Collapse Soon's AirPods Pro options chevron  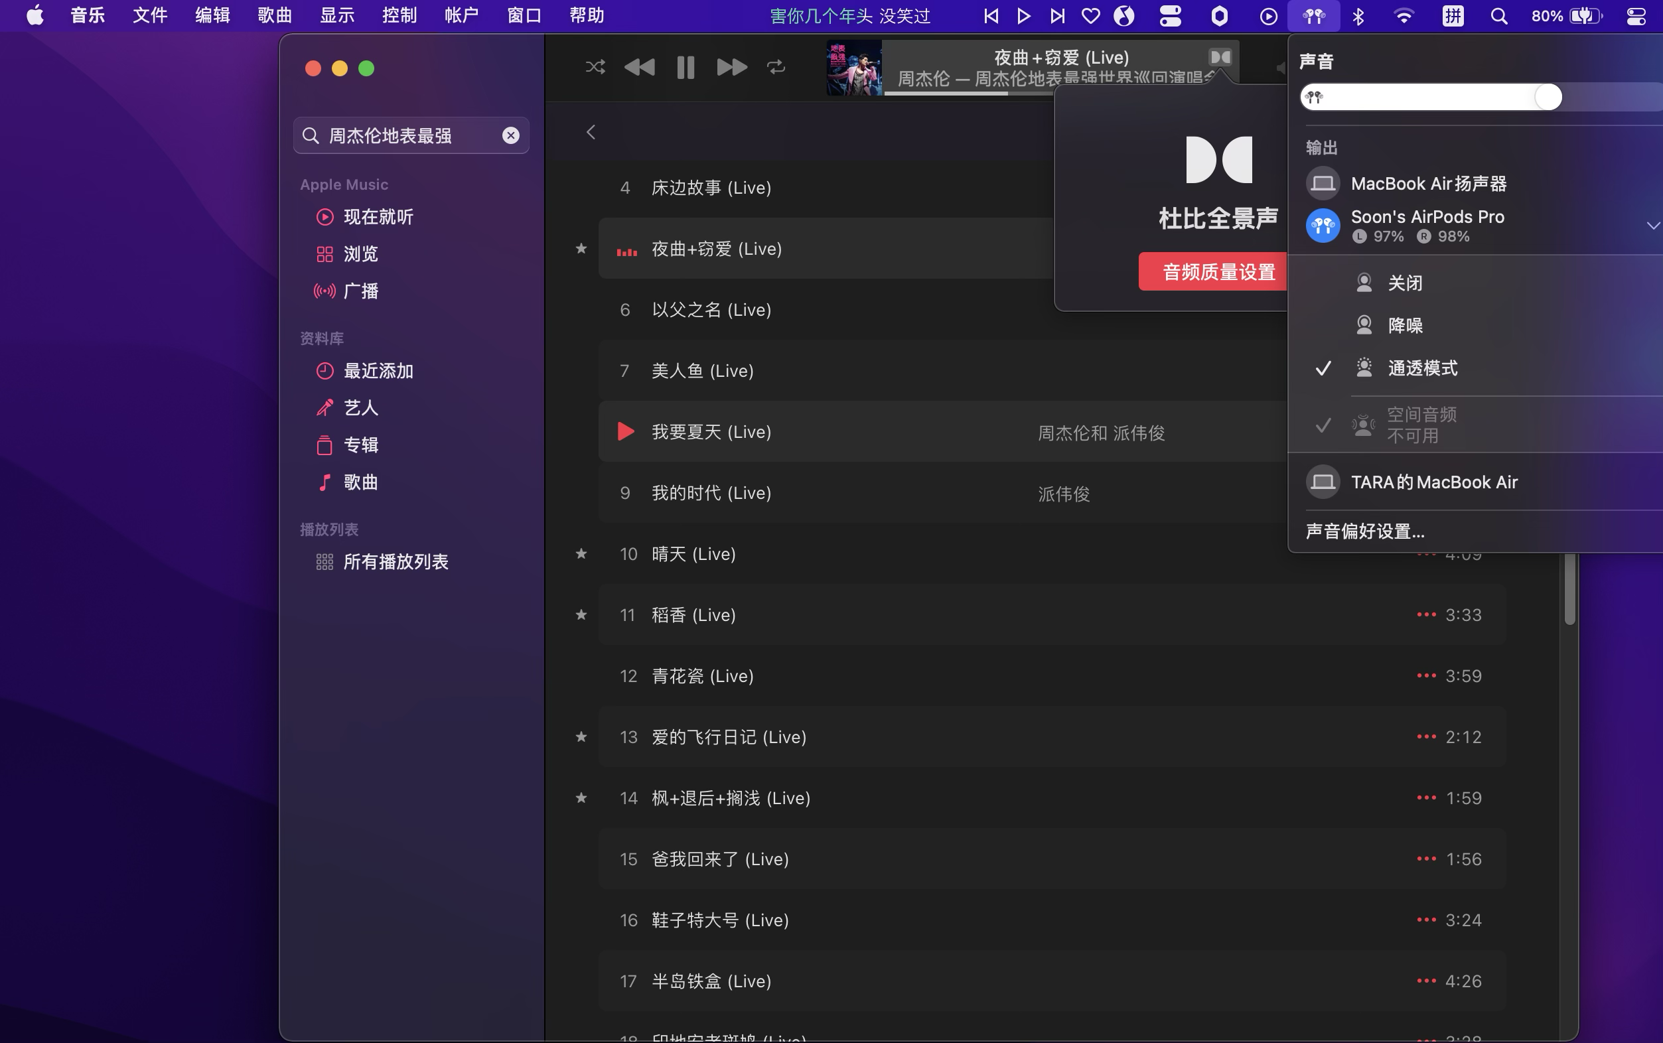pyautogui.click(x=1652, y=226)
